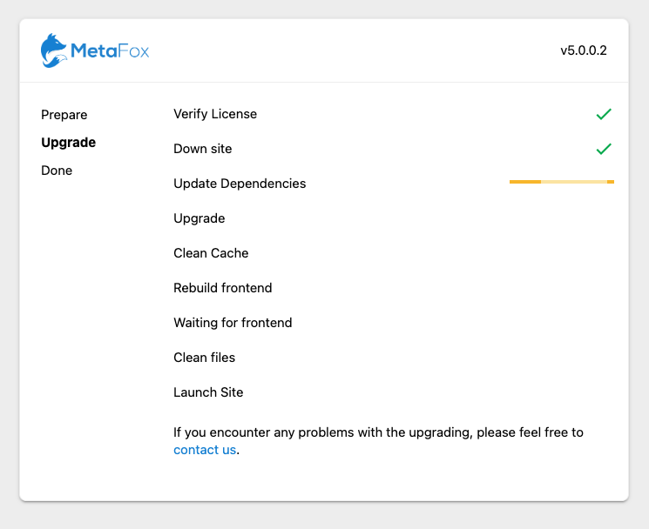Click the v5.0.0.2 version label
The height and width of the screenshot is (529, 649).
584,50
